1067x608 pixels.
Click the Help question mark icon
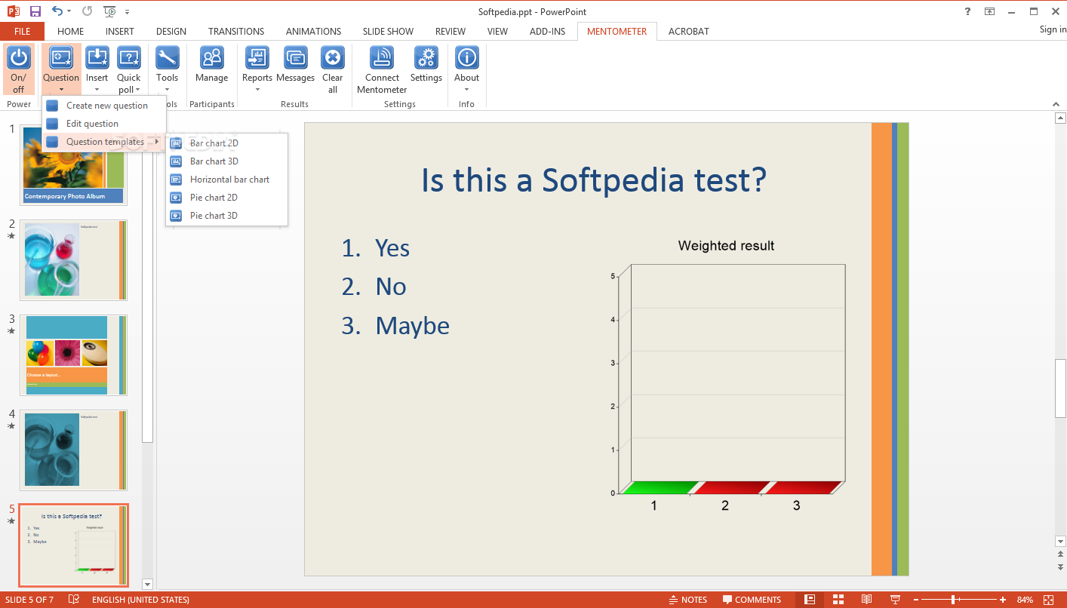tap(968, 11)
